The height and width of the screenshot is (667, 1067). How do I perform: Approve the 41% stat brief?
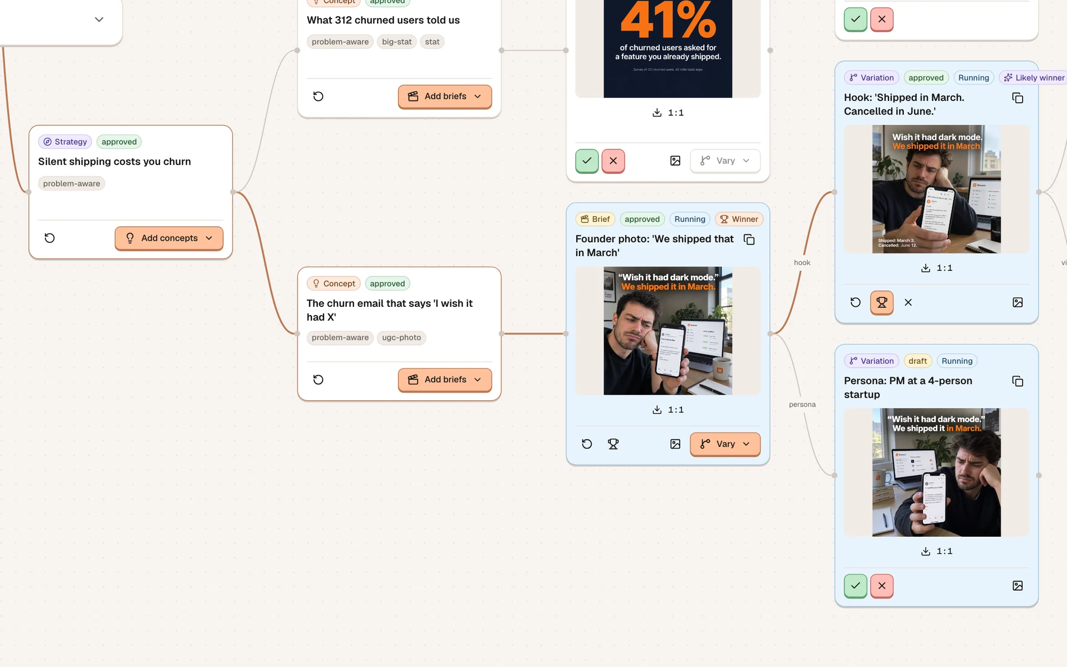[587, 161]
